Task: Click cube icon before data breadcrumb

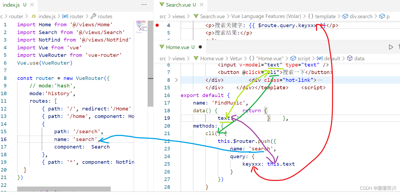Action: (350, 58)
